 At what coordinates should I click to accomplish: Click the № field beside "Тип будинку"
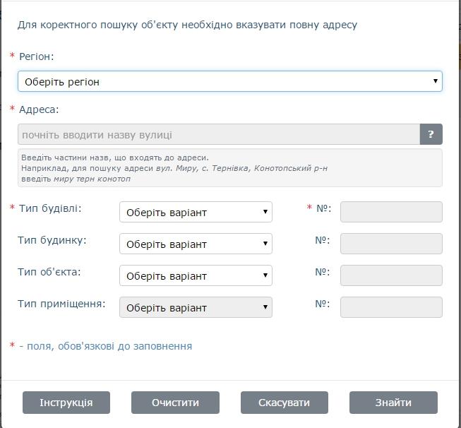(x=391, y=244)
